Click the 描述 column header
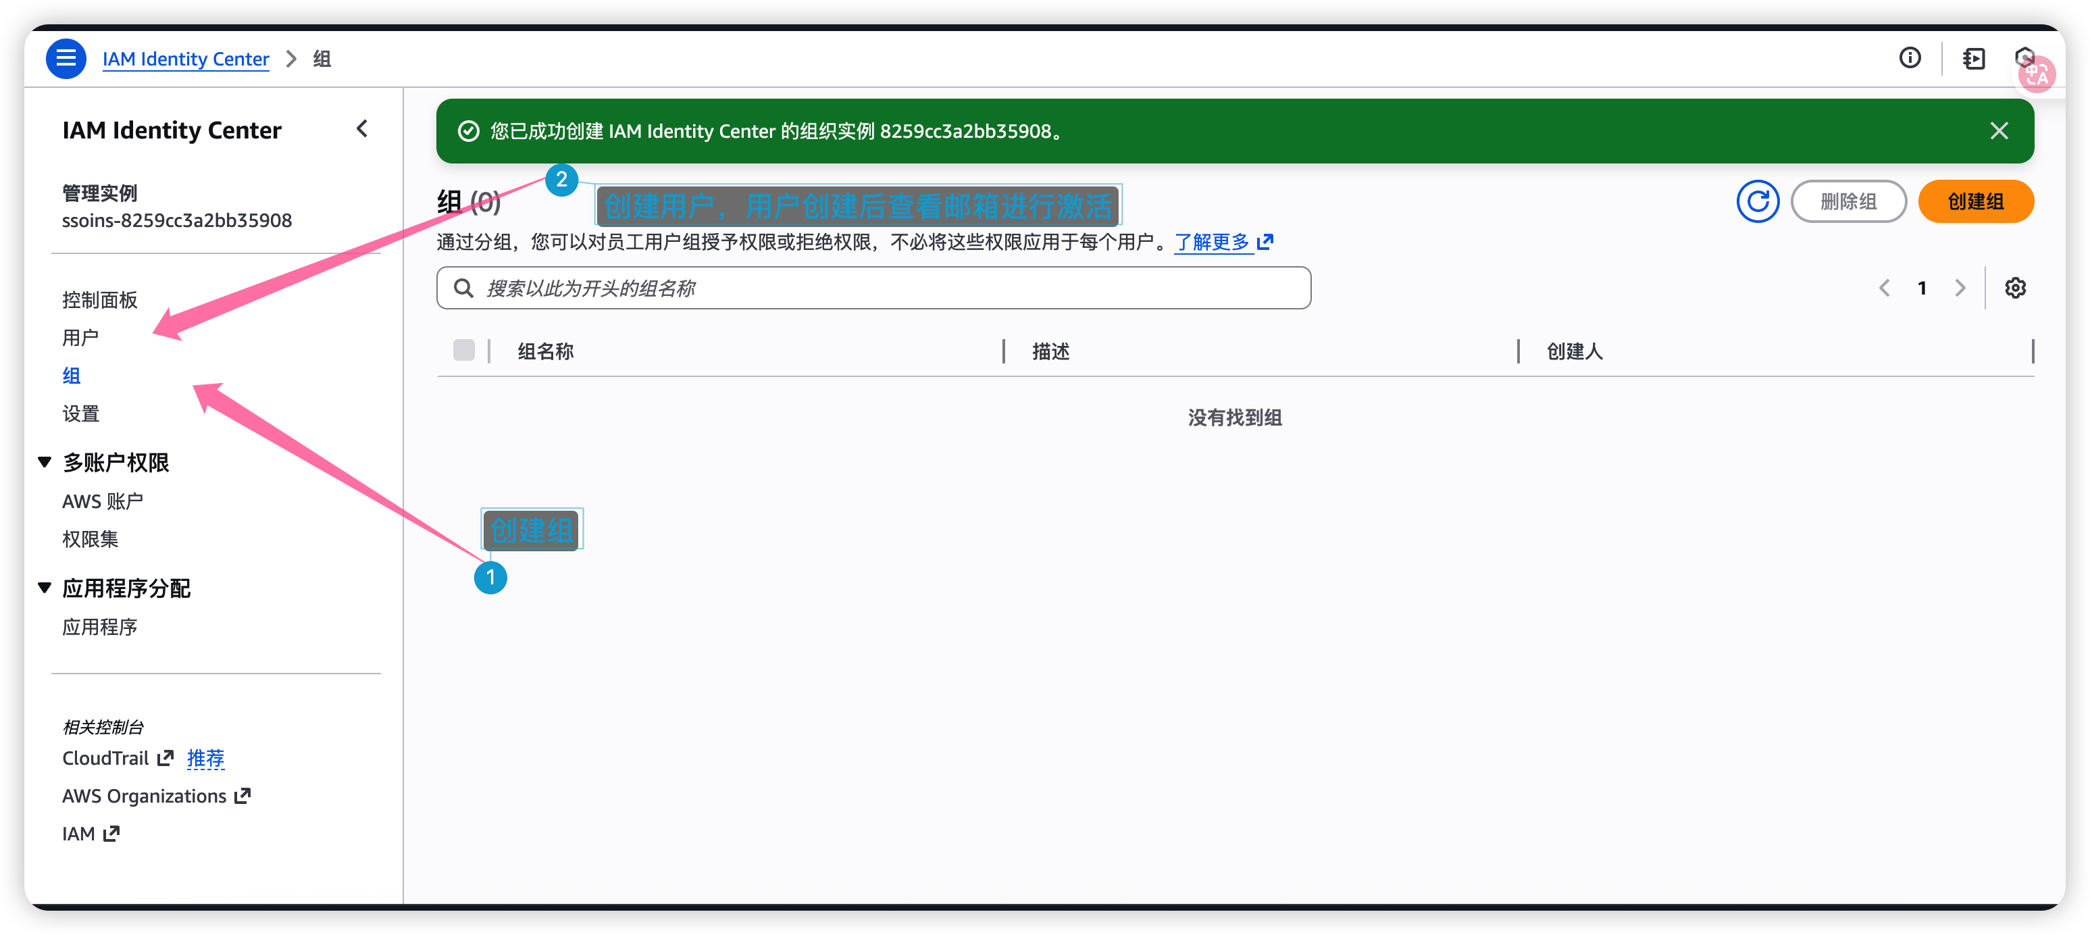This screenshot has width=2090, height=935. click(1050, 351)
